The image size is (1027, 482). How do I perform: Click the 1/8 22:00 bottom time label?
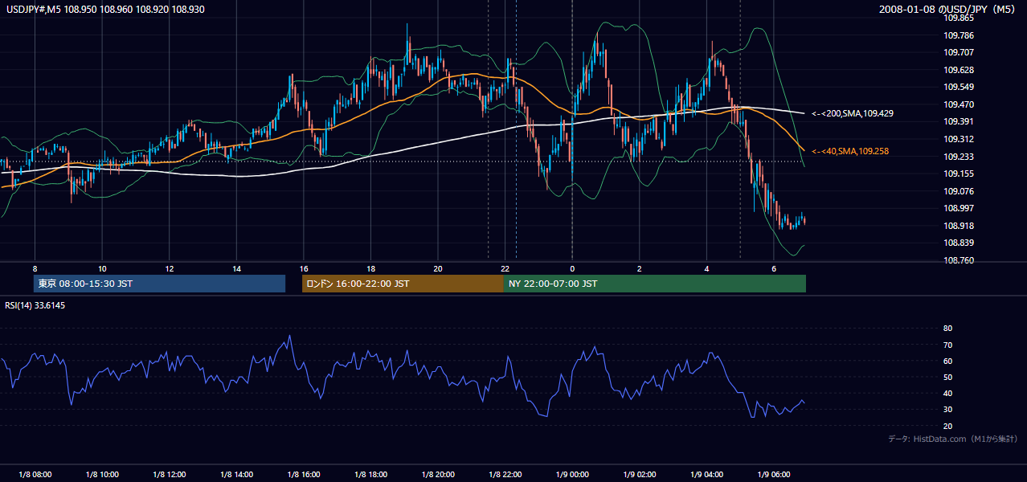(505, 474)
